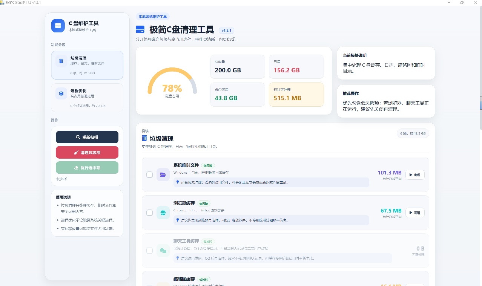Click the 67.5 MB size value
Screen dimensions: 482x286
click(x=391, y=211)
